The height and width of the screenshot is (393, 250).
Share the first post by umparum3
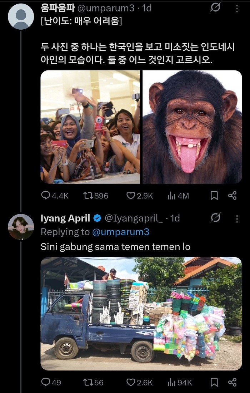click(x=232, y=196)
